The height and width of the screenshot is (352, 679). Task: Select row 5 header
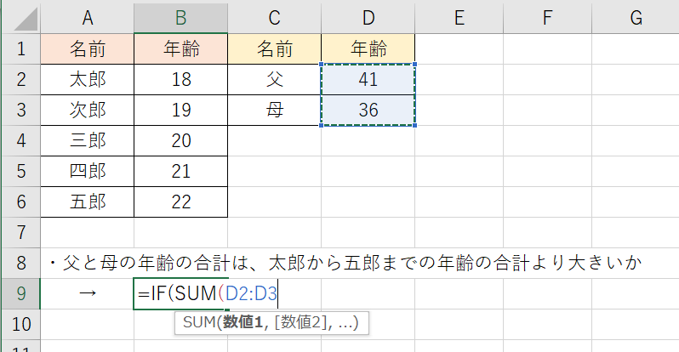20,172
